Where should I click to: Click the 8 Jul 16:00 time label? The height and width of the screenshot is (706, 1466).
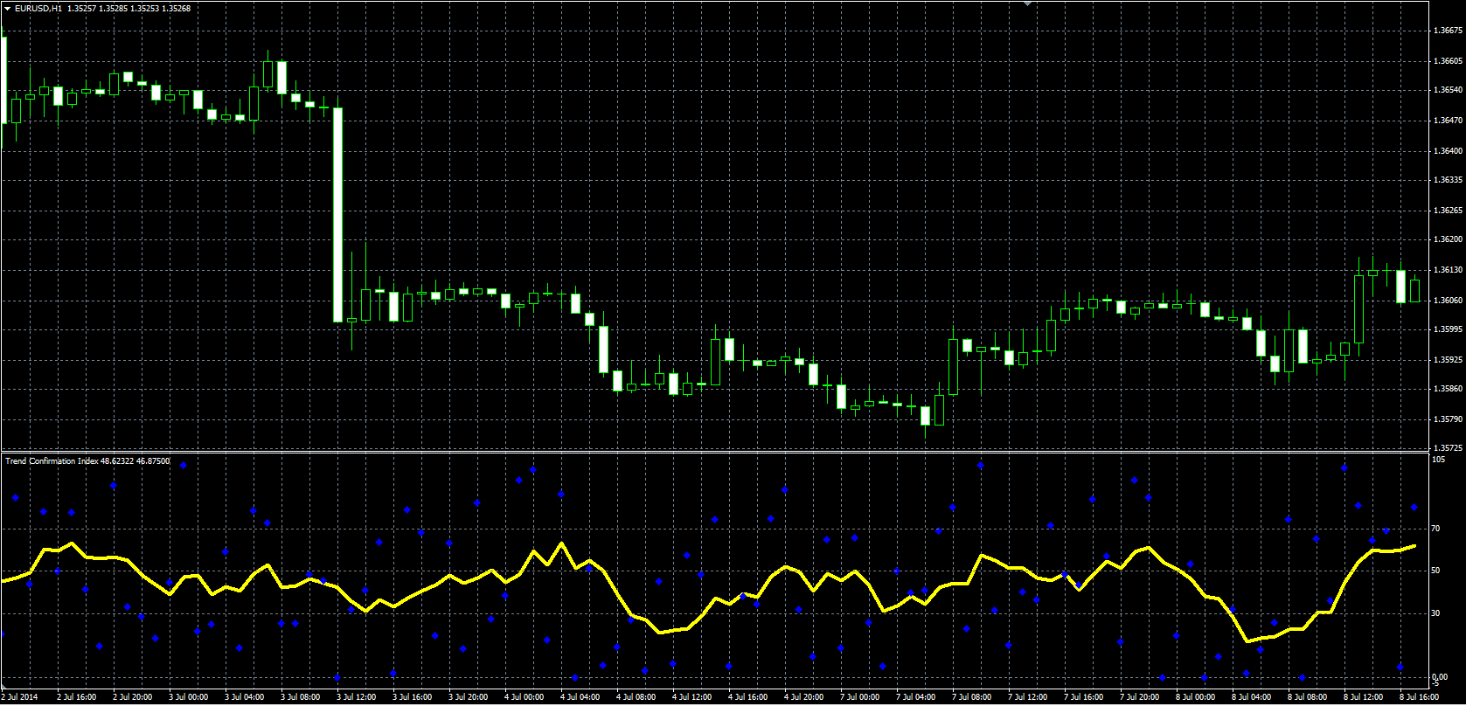coord(1420,697)
